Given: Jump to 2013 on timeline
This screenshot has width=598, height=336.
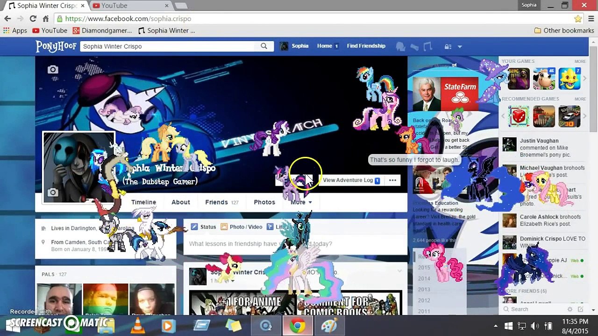Looking at the screenshot, I should tap(424, 289).
